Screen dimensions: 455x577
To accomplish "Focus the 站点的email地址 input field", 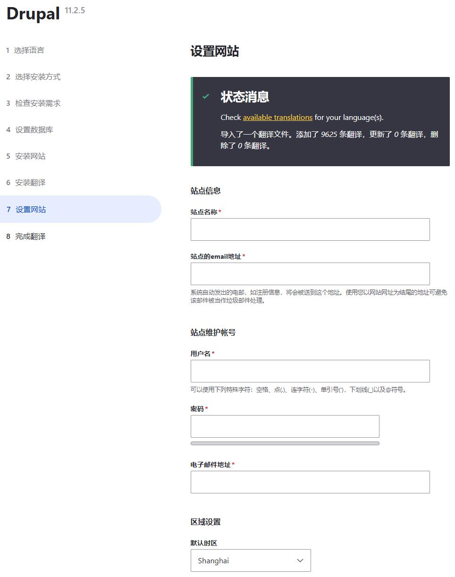I will pyautogui.click(x=310, y=274).
